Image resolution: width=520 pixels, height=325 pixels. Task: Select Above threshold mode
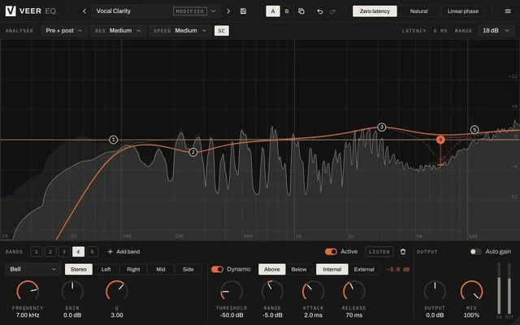pyautogui.click(x=272, y=269)
